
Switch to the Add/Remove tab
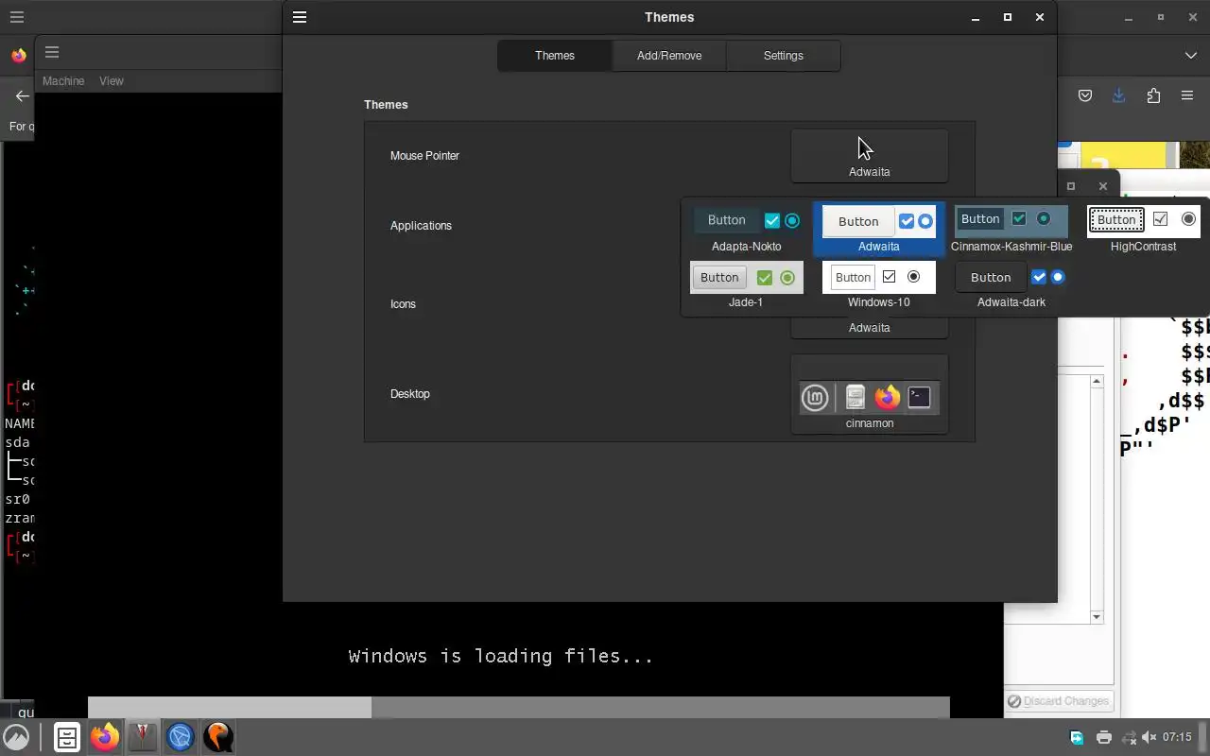(669, 56)
